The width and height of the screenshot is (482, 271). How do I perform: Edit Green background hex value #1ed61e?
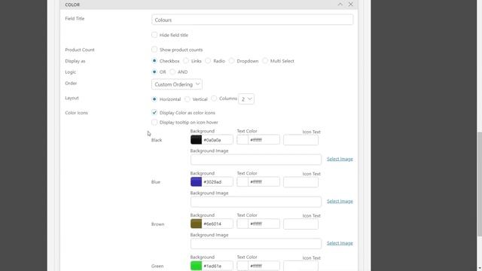[x=218, y=266]
